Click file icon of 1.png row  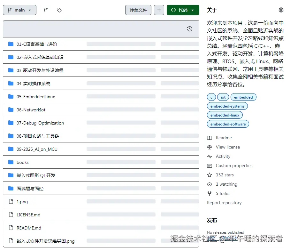point(11,201)
